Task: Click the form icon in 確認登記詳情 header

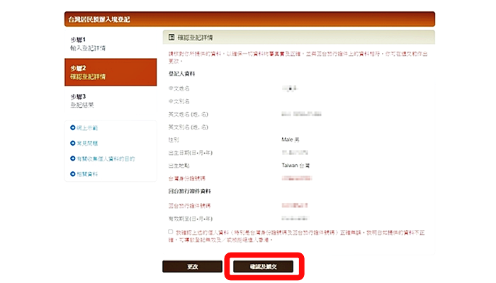Action: pos(171,35)
